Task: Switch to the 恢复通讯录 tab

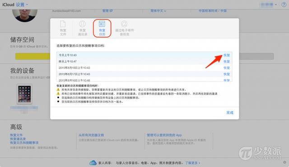Action: pyautogui.click(x=82, y=28)
